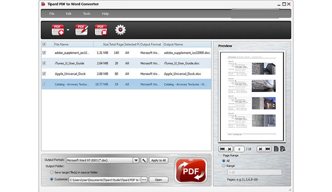Go to previous page in preview
Image resolution: width=332 pixels, height=192 pixels.
(230, 149)
